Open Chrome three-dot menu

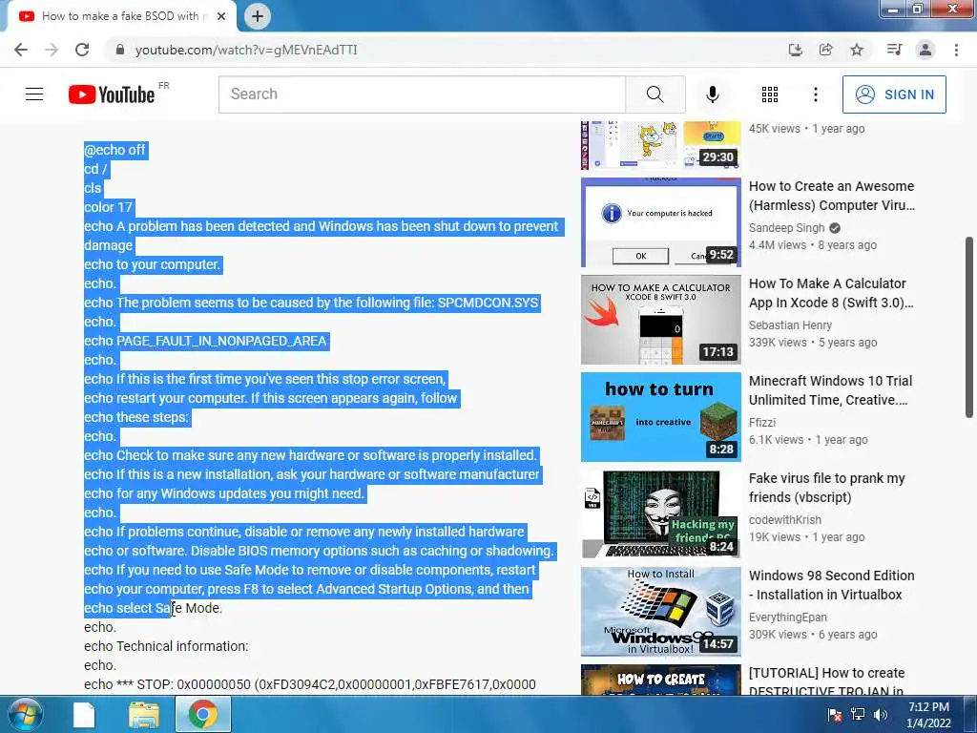956,50
